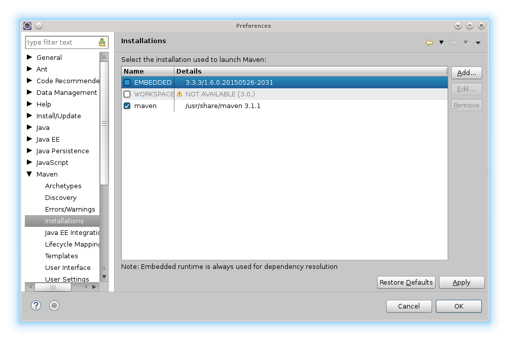Expand the JavaScript tree node
509x342 pixels.
(x=29, y=162)
